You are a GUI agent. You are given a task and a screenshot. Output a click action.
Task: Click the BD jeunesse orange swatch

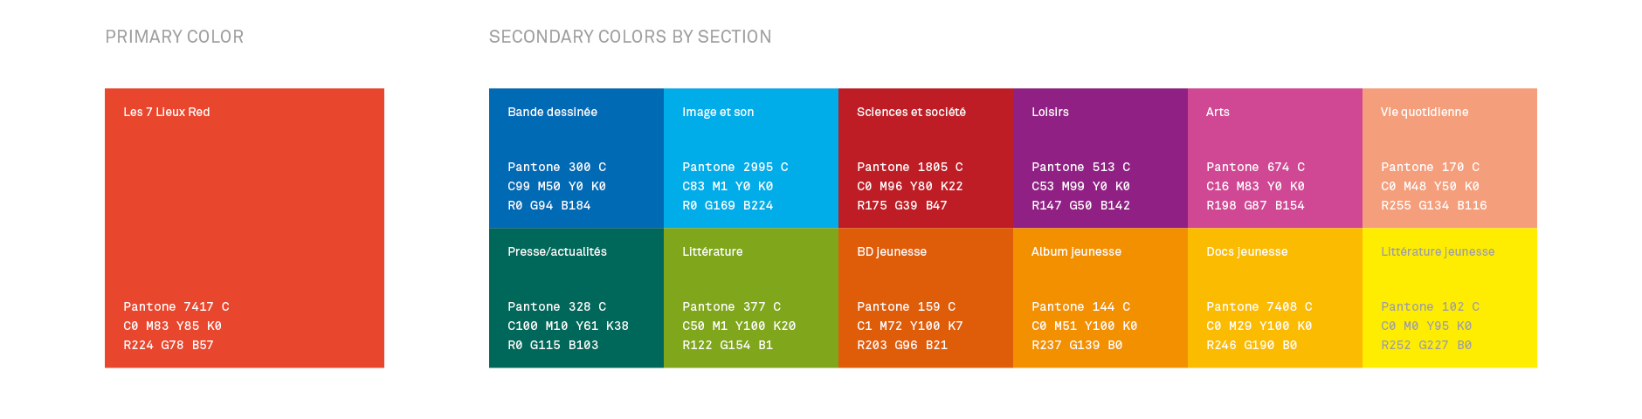[x=926, y=279]
